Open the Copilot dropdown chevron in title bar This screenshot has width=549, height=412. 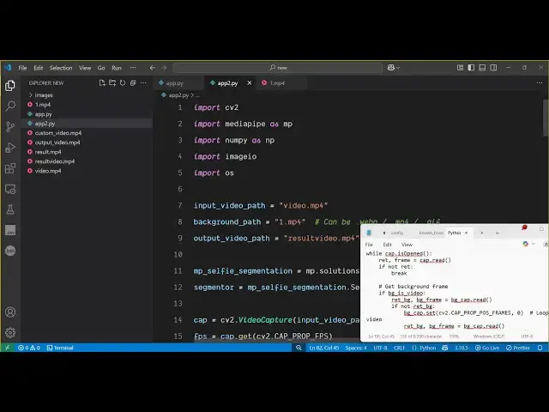tap(398, 68)
